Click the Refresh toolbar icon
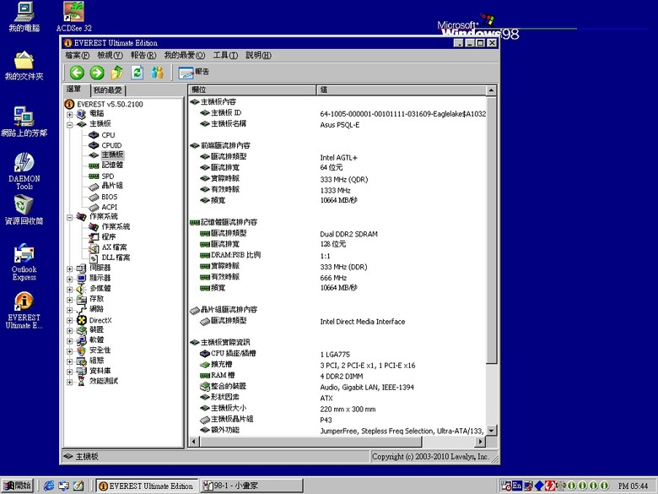Image resolution: width=658 pixels, height=494 pixels. (x=138, y=73)
